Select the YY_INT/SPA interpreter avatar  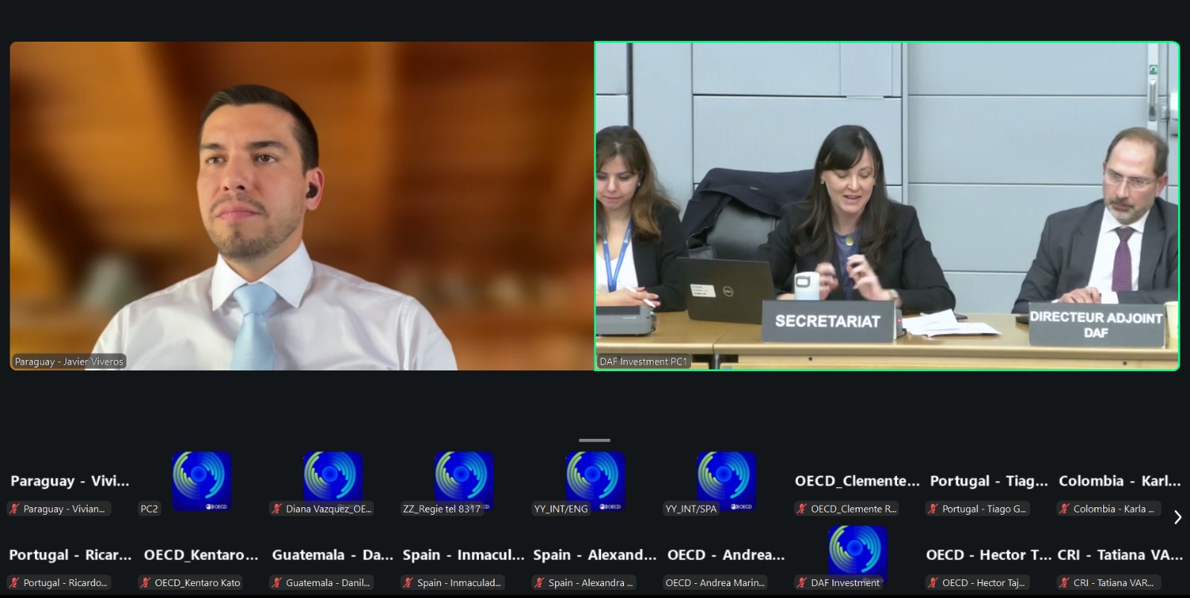726,480
